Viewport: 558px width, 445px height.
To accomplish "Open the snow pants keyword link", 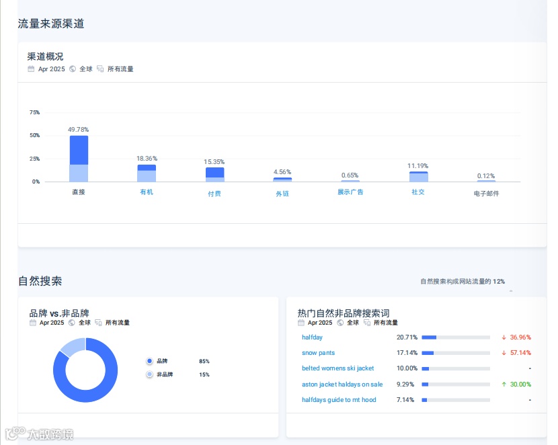I will point(318,353).
